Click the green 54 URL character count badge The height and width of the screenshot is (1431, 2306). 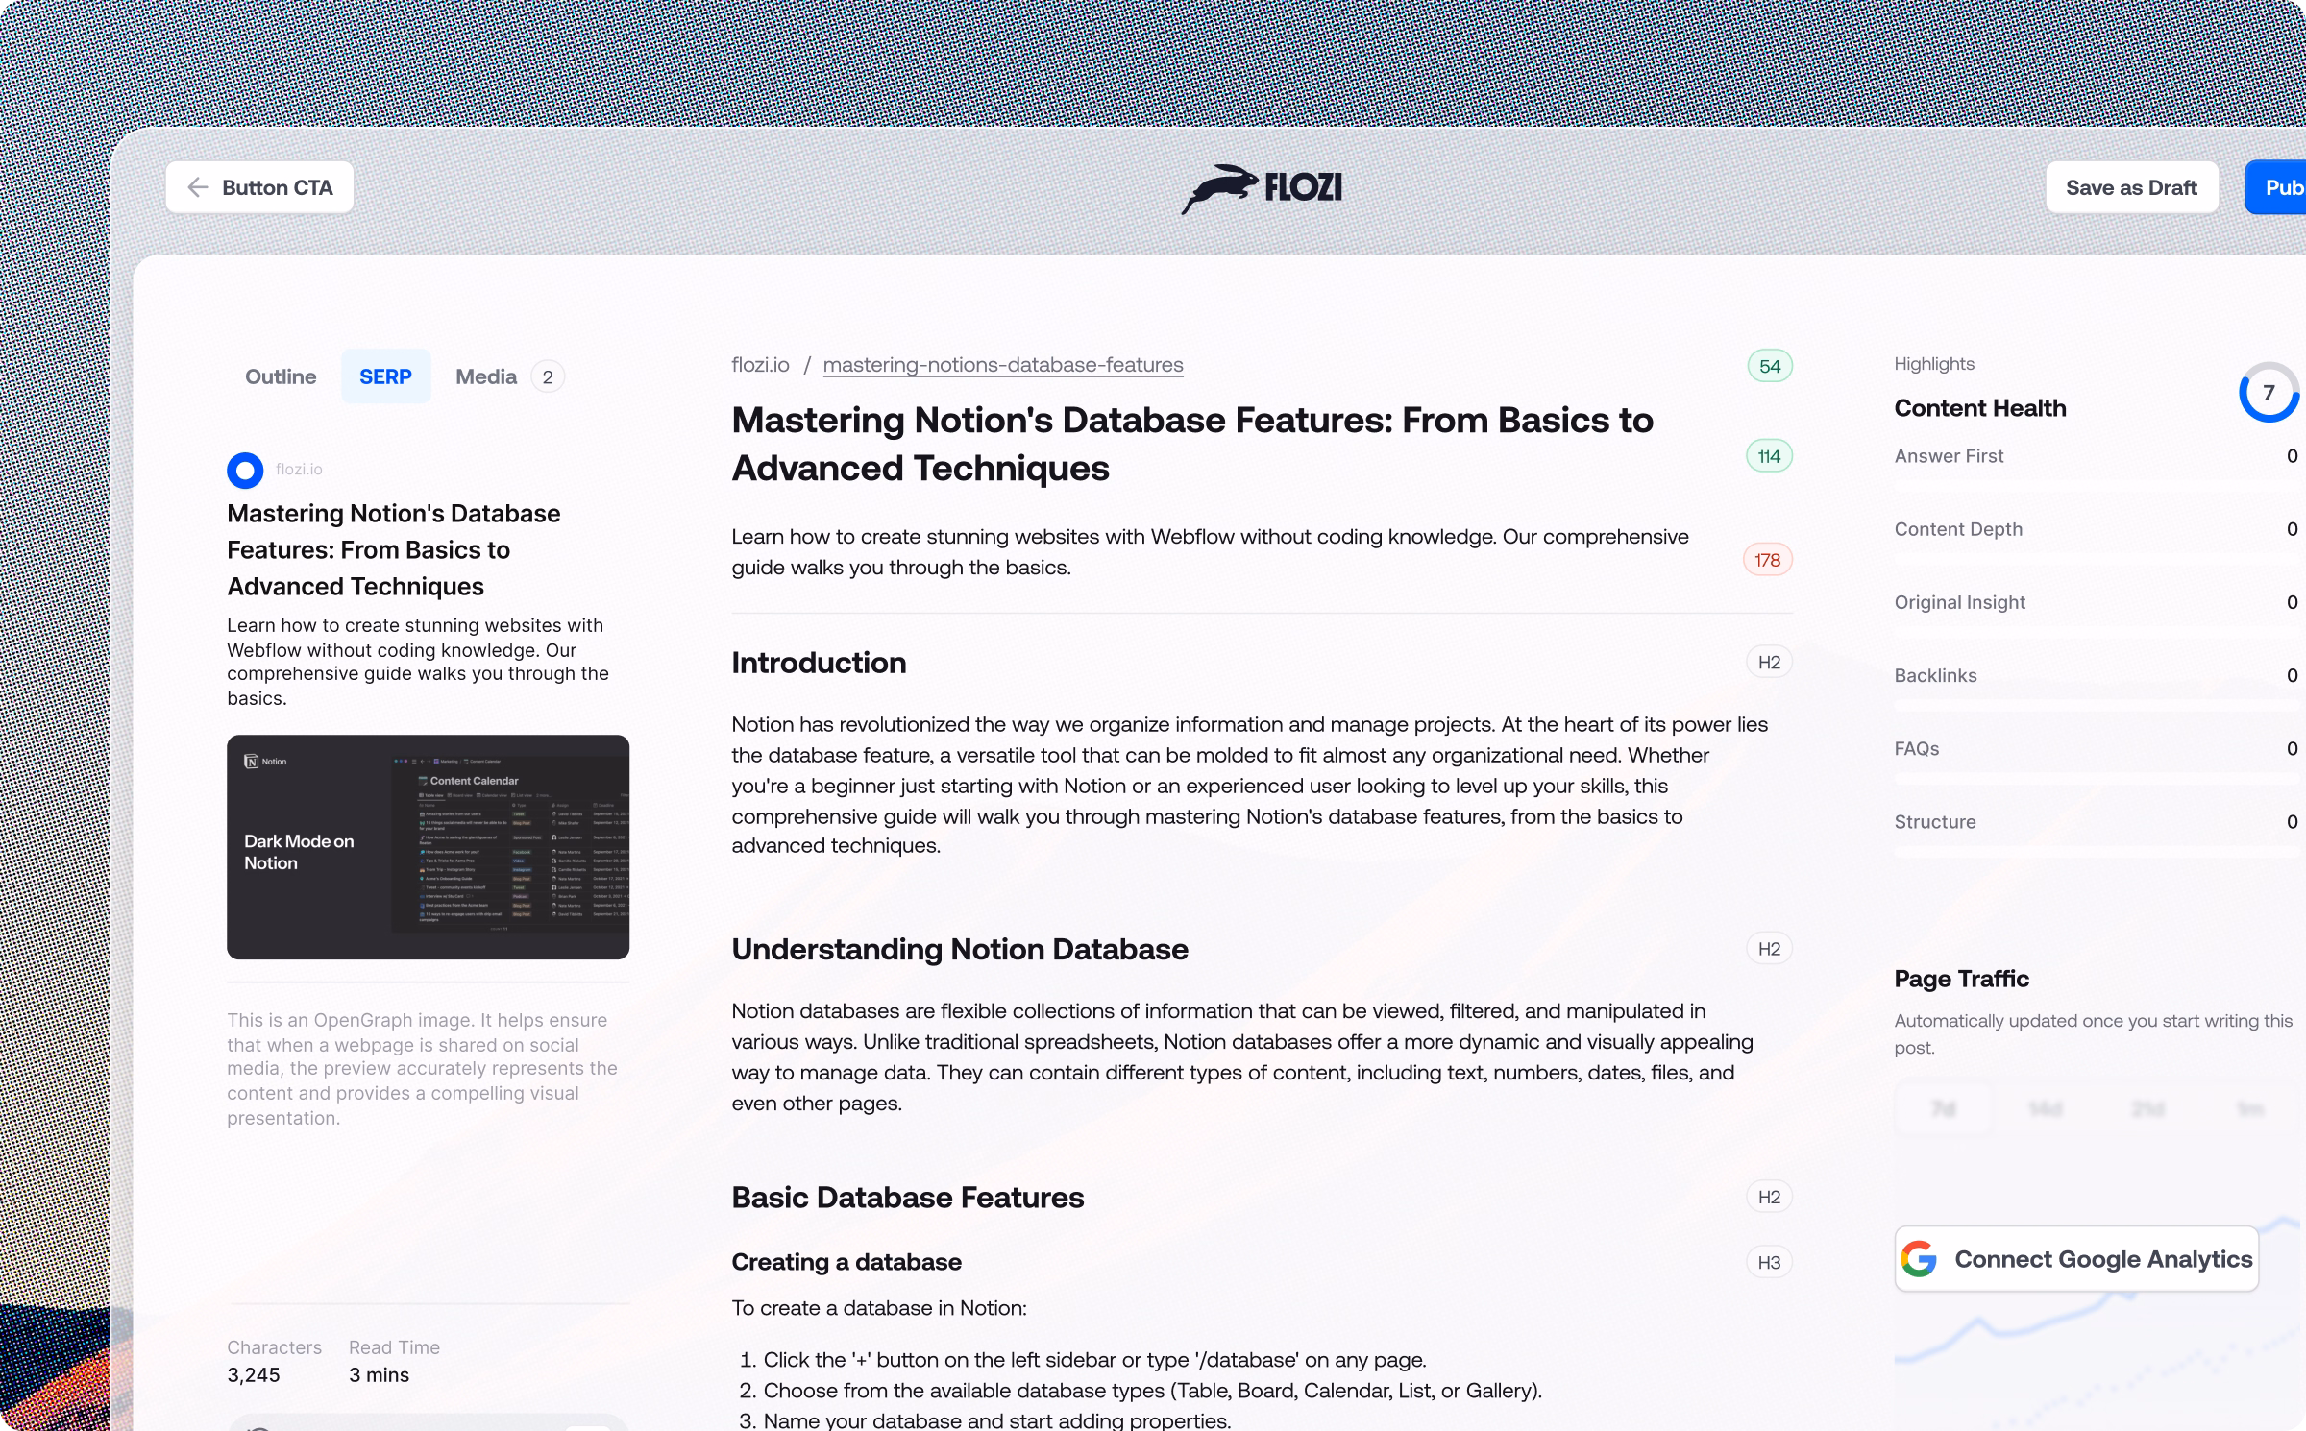tap(1770, 366)
